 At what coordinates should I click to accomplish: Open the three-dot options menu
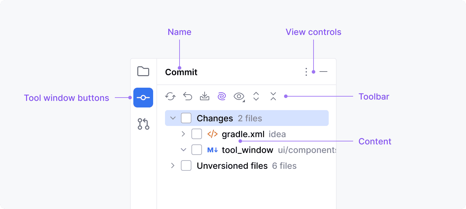pyautogui.click(x=306, y=72)
